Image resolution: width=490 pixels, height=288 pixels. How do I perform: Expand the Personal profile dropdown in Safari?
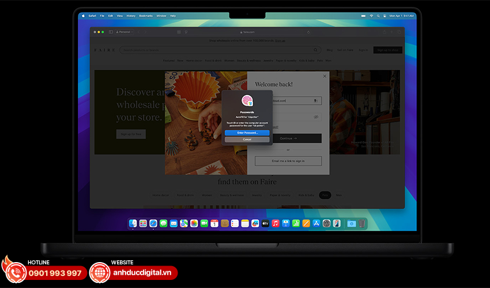[124, 32]
